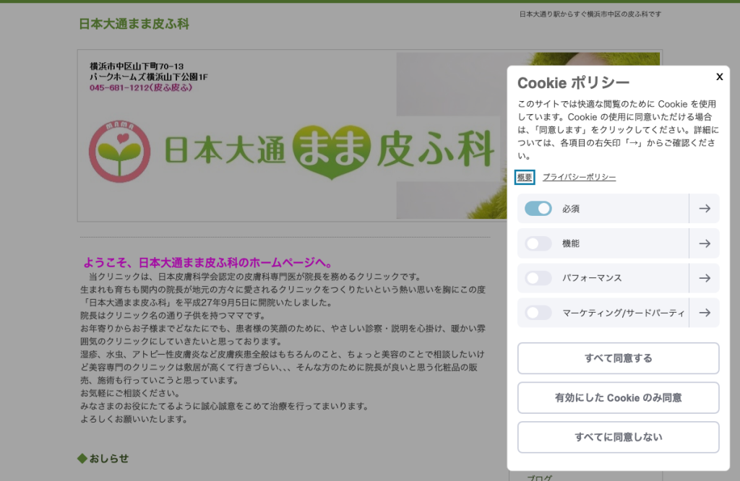Close the Cookie policy dialog
The width and height of the screenshot is (740, 481).
[719, 77]
